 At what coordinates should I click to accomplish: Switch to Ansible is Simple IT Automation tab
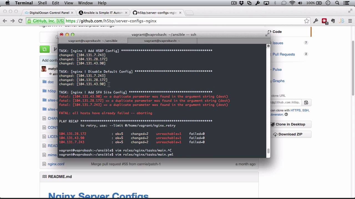(103, 13)
